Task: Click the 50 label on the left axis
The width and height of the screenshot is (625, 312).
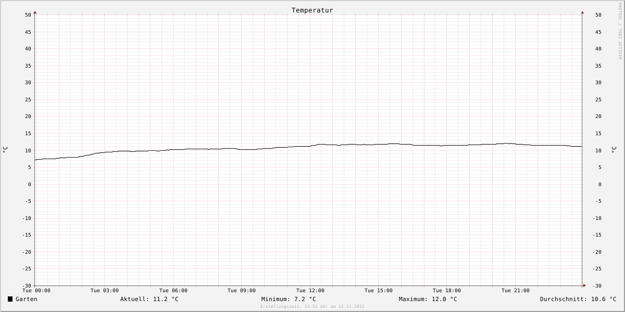Action: coord(28,15)
